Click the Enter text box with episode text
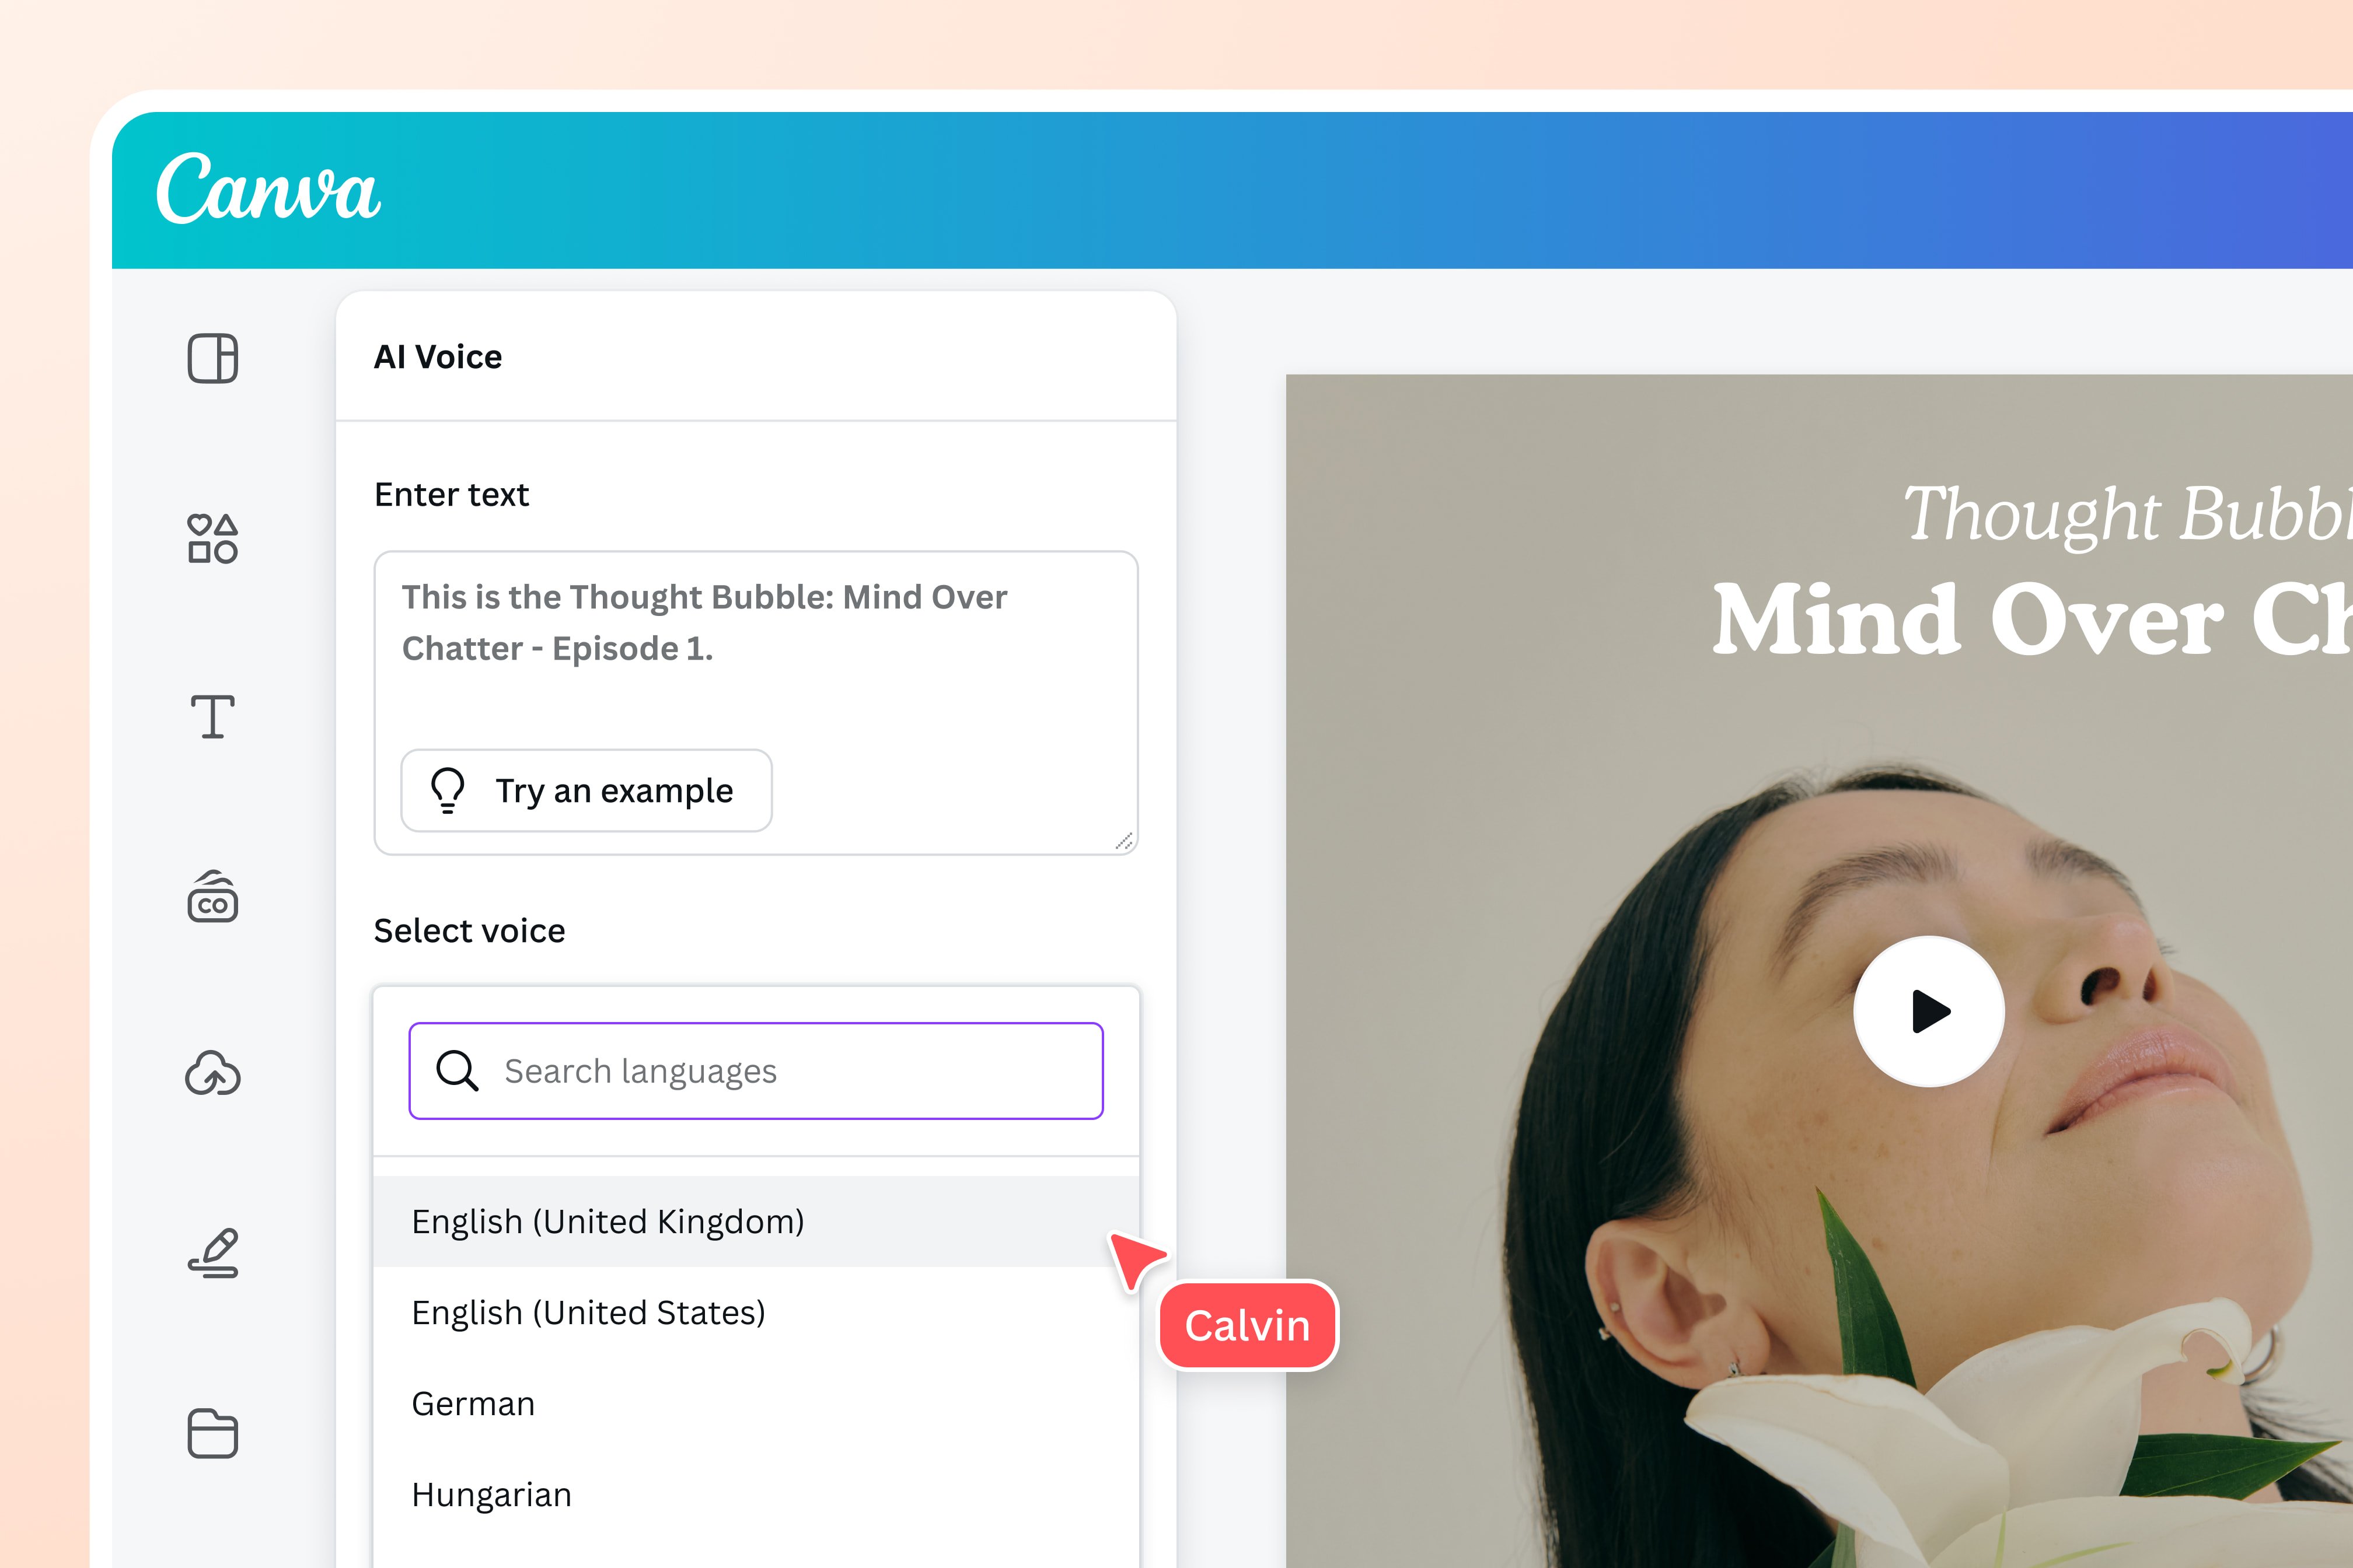2353x1568 pixels. click(x=755, y=650)
